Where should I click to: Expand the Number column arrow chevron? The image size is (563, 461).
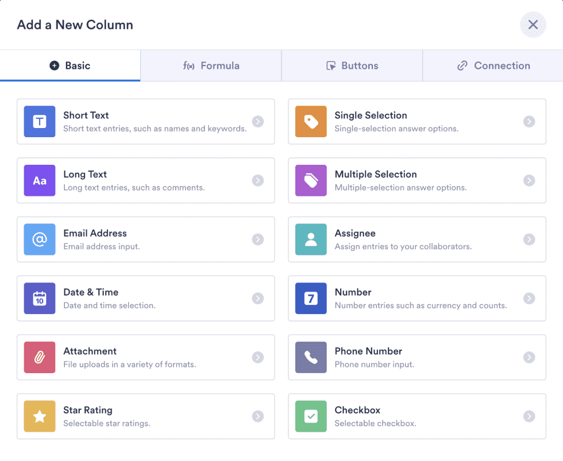pyautogui.click(x=529, y=299)
